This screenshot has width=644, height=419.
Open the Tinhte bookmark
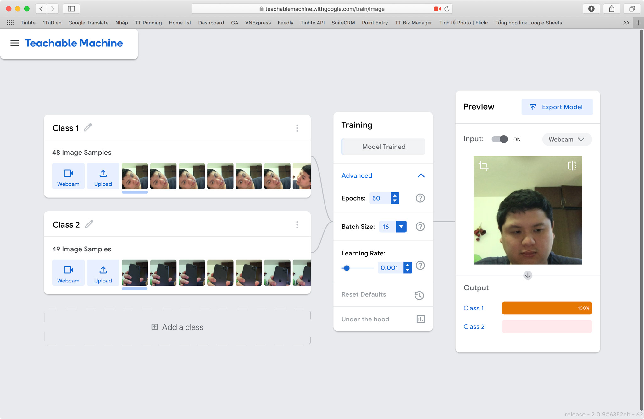[x=28, y=23]
